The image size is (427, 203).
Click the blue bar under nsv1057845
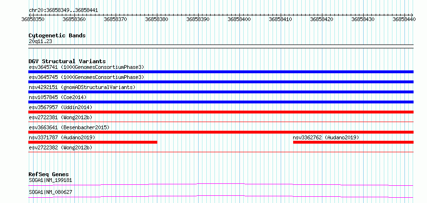(x=221, y=102)
